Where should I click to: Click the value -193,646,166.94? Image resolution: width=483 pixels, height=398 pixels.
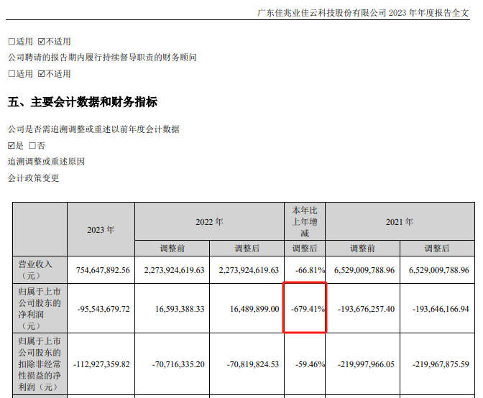pos(441,309)
